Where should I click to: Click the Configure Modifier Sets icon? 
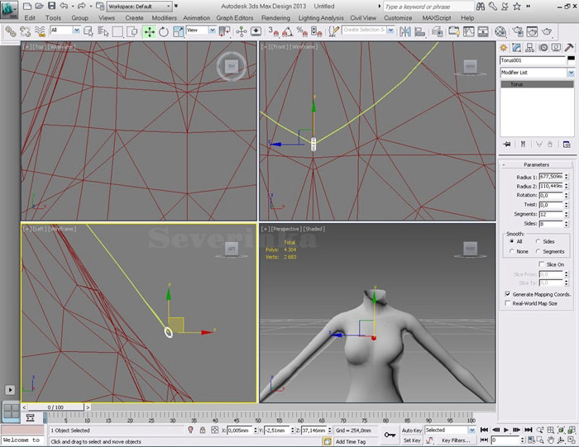tap(567, 144)
